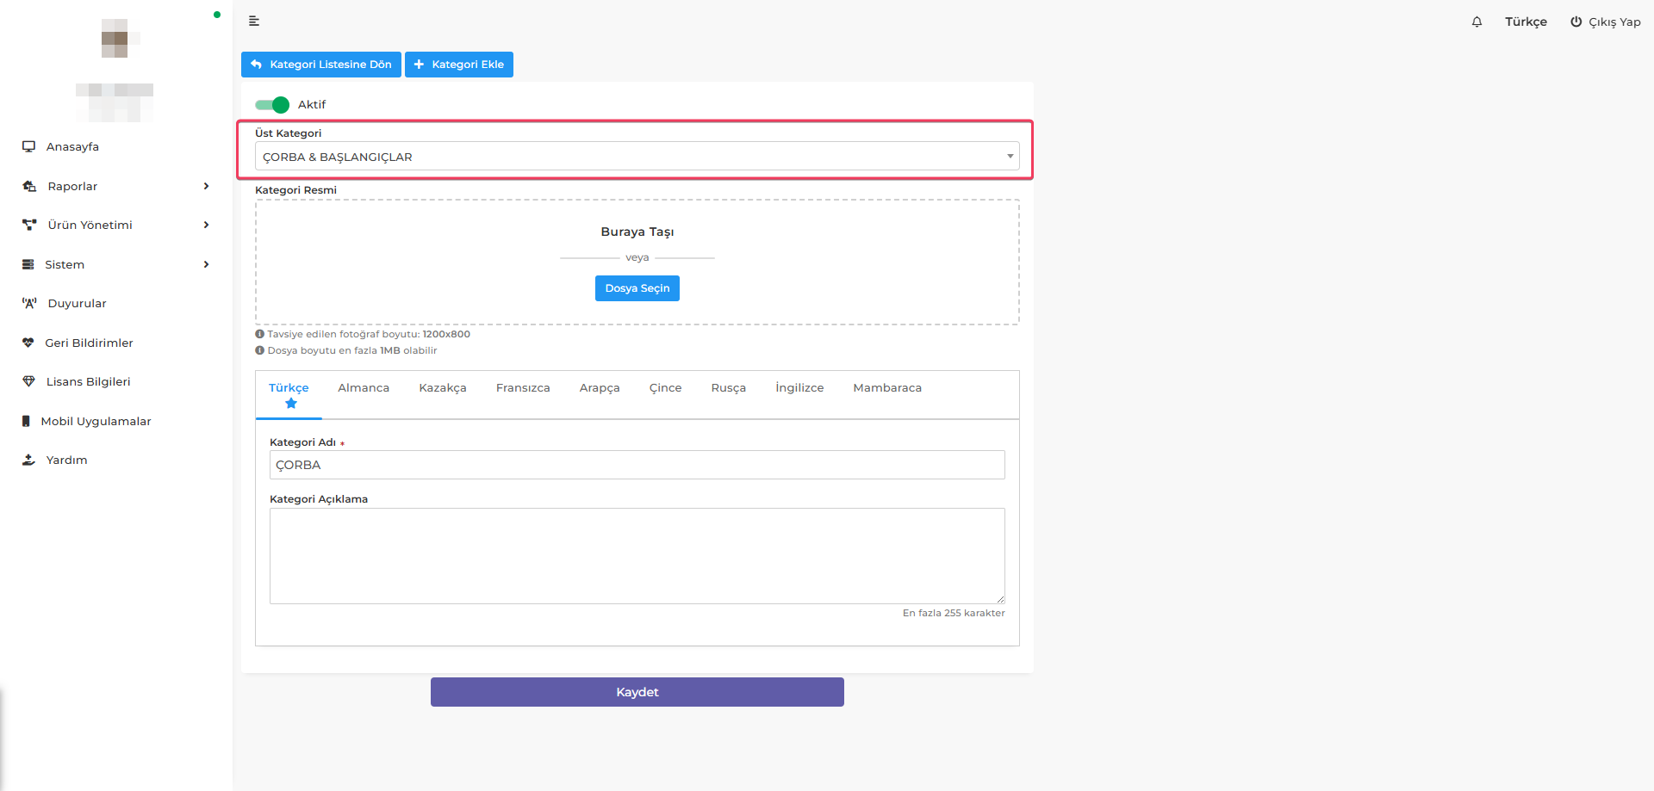Click the green status dot in sidebar
The height and width of the screenshot is (791, 1654).
pyautogui.click(x=217, y=15)
